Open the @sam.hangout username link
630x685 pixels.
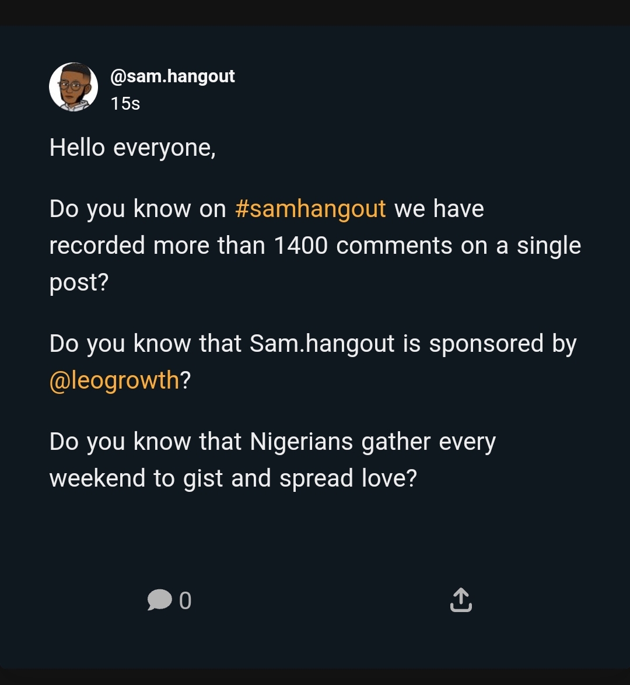click(x=173, y=76)
